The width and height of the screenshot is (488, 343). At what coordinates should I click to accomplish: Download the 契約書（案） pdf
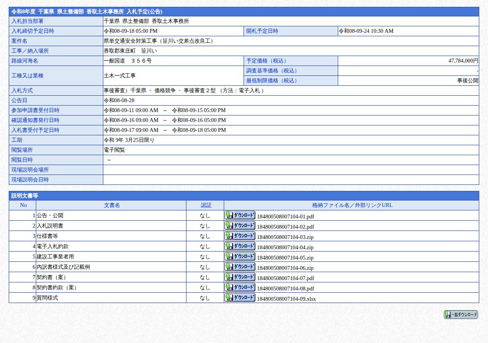click(x=240, y=277)
